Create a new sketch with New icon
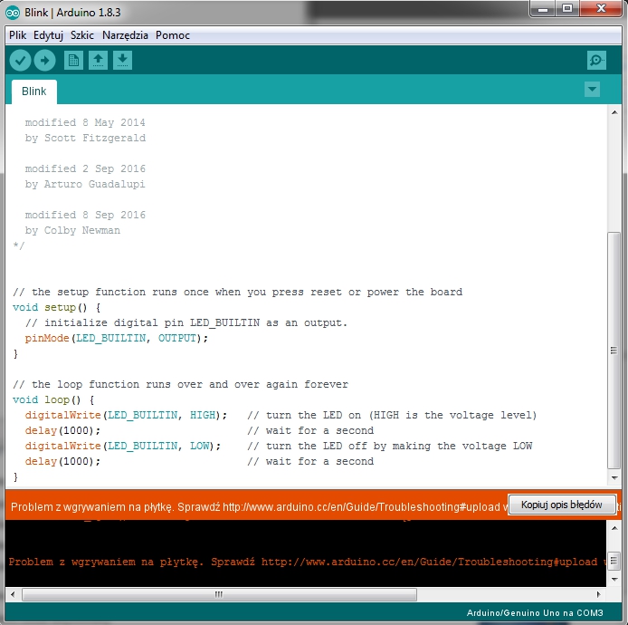This screenshot has width=628, height=625. (73, 61)
